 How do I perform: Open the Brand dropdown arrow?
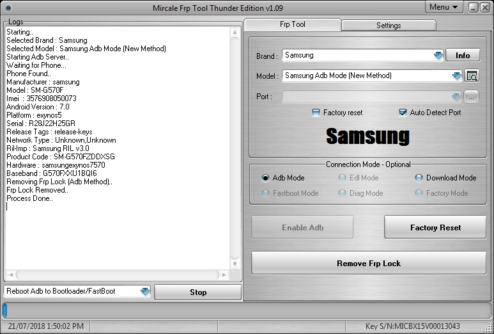tap(438, 56)
